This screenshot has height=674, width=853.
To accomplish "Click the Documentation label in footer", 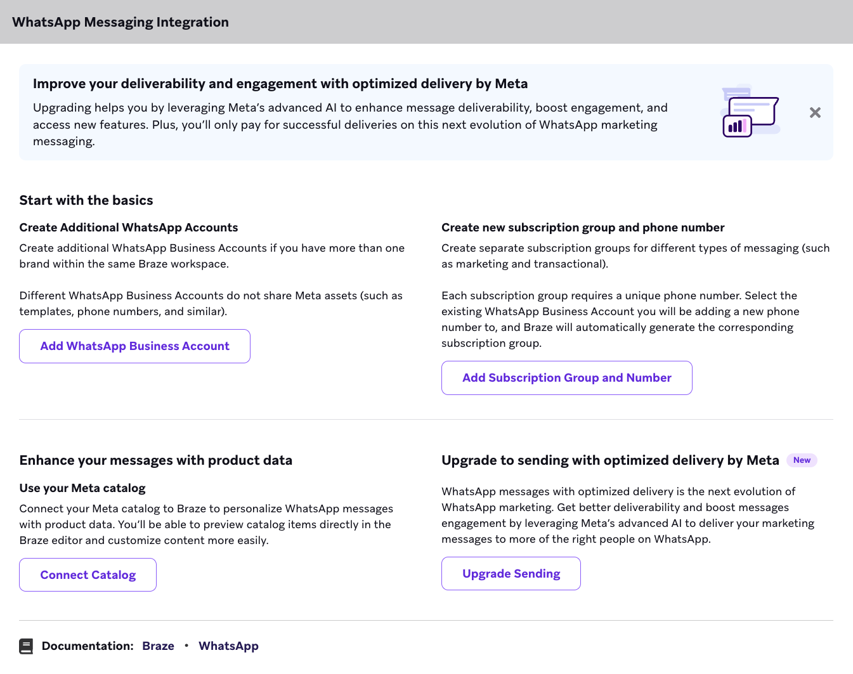I will point(88,646).
